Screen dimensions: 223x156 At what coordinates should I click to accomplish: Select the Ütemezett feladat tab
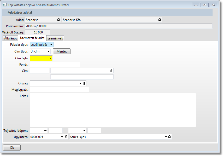pyautogui.click(x=32, y=38)
